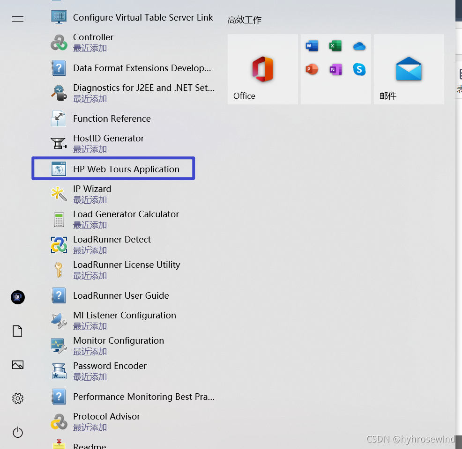
Task: Click the 'Controller' app name
Action: point(93,37)
